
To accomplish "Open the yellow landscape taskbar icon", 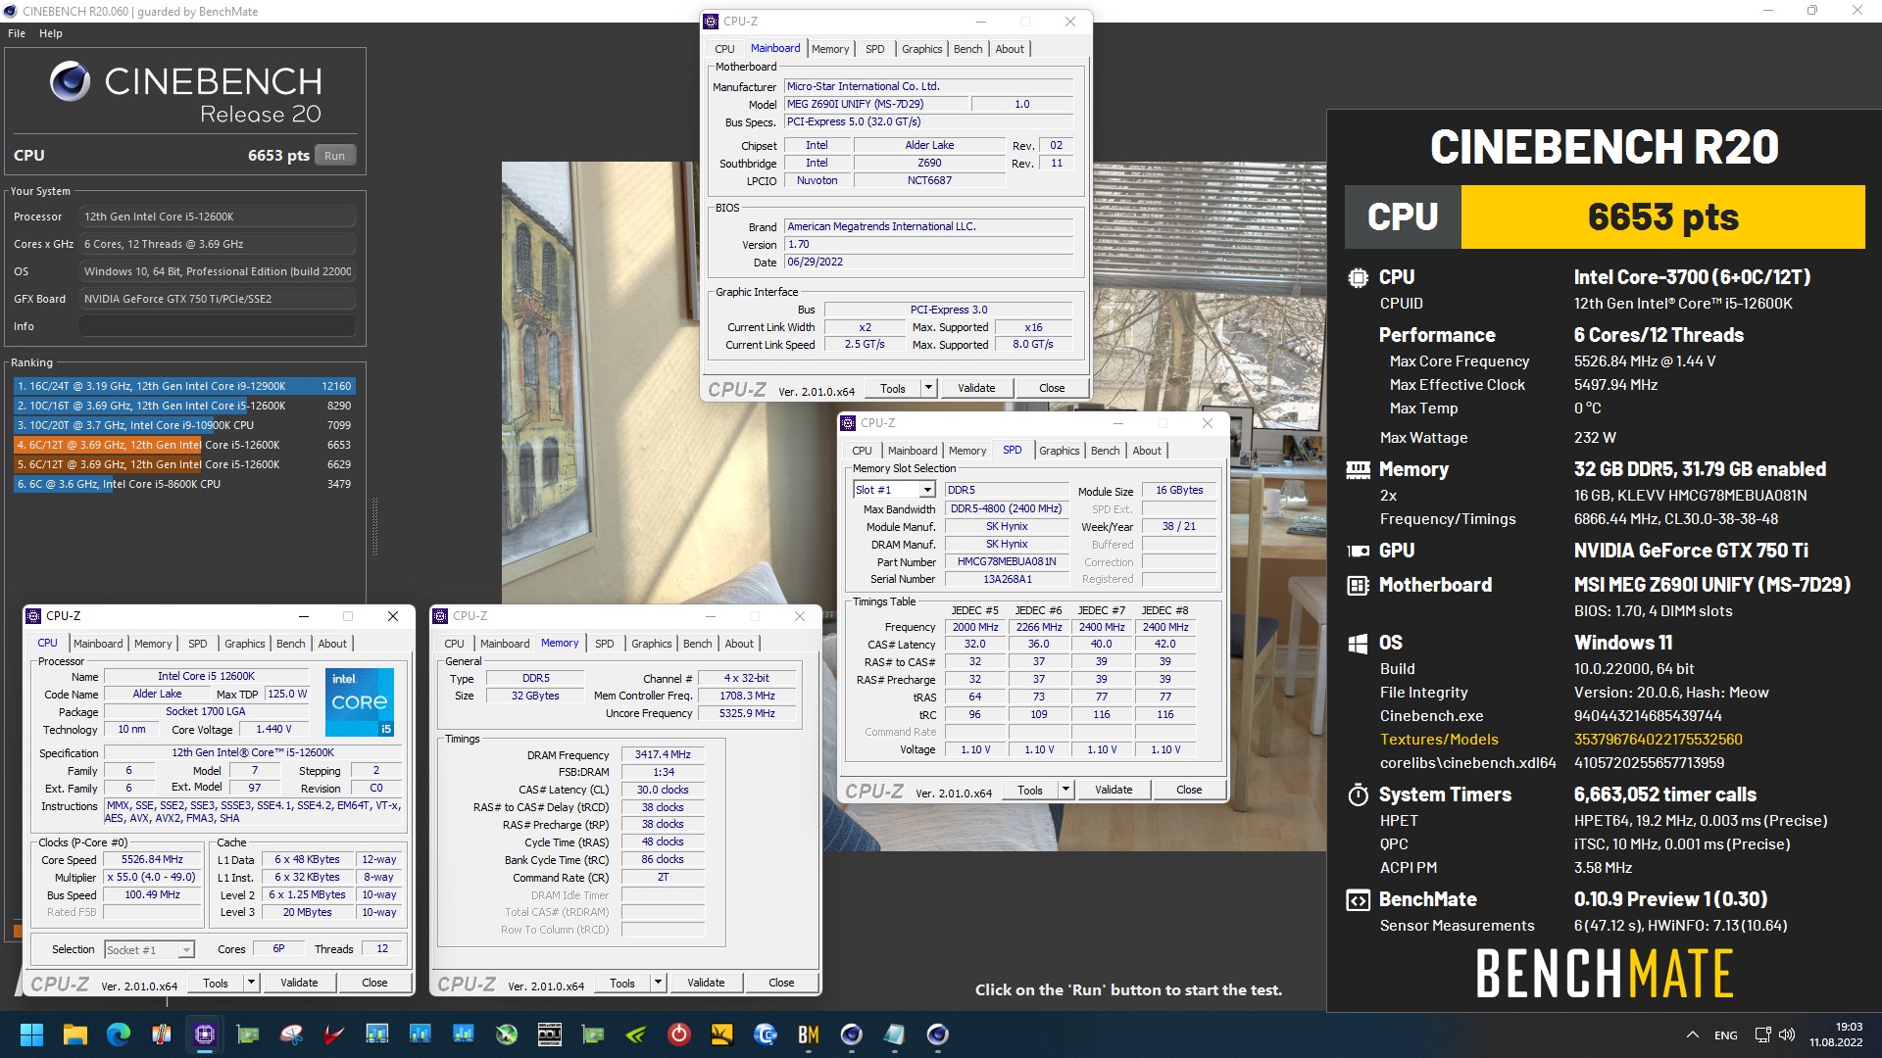I will 722,1034.
